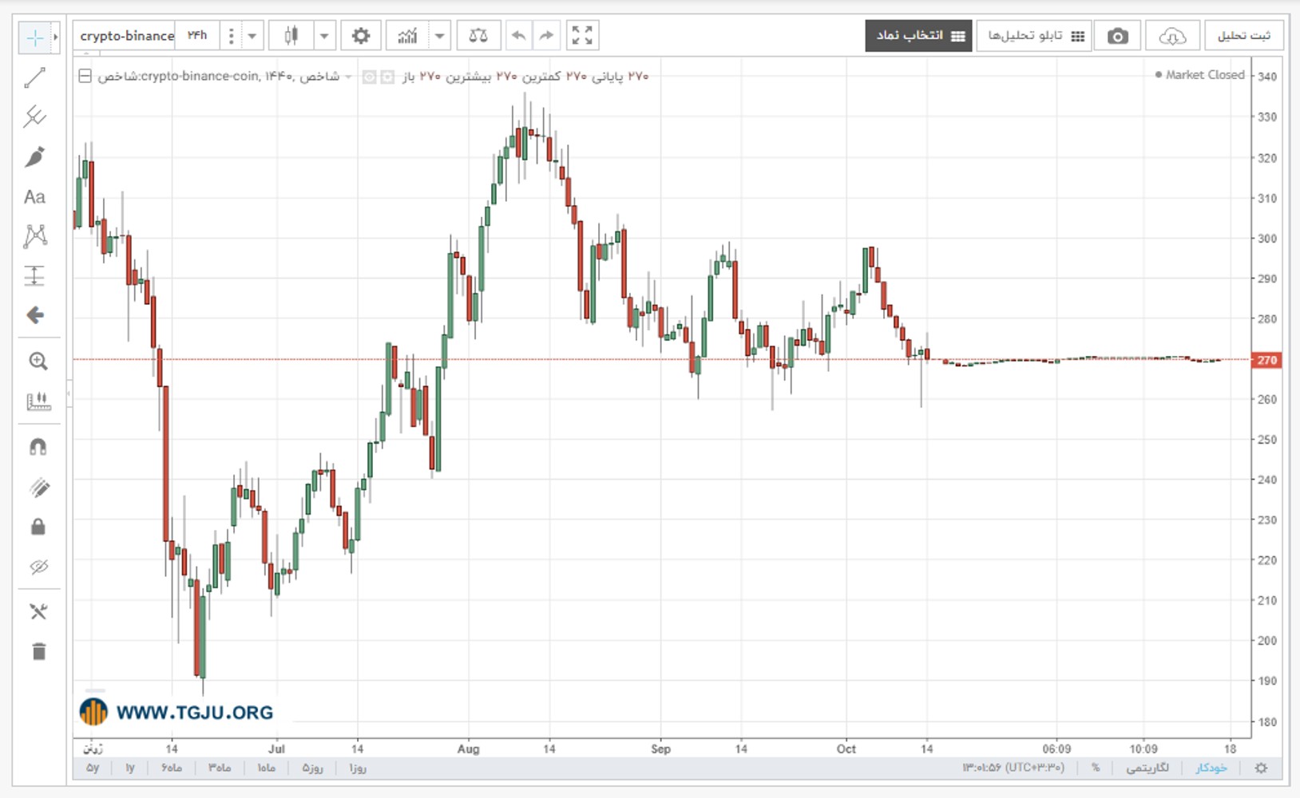Select the 5y time range
Image resolution: width=1300 pixels, height=798 pixels.
pos(93,768)
